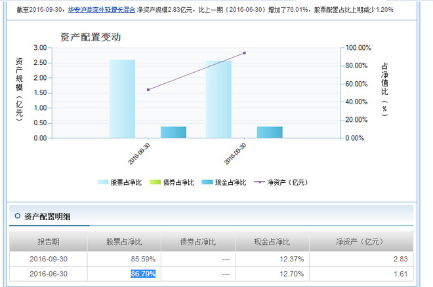
Task: Click the 资产配置变动 chart title
Action: point(91,37)
